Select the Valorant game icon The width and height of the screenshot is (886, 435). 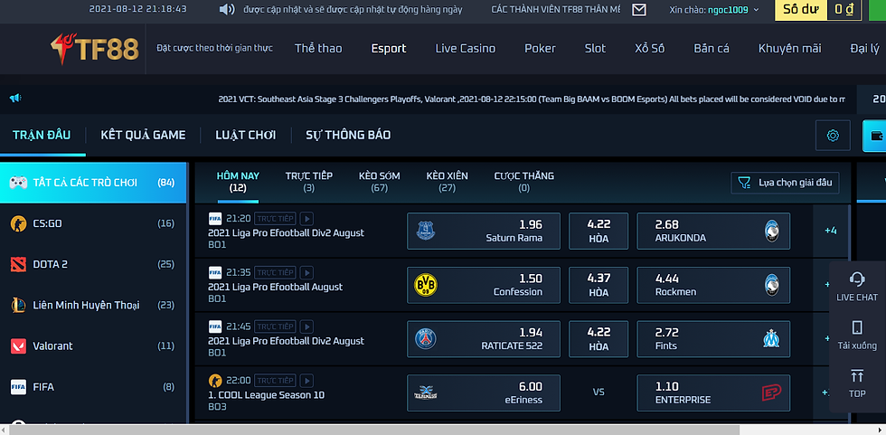[x=18, y=345]
